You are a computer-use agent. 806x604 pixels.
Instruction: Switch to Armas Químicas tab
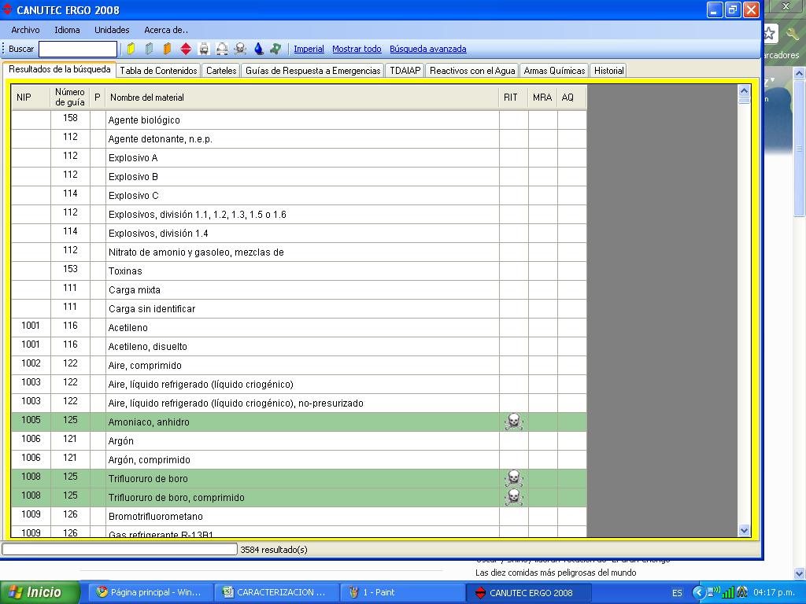point(554,70)
